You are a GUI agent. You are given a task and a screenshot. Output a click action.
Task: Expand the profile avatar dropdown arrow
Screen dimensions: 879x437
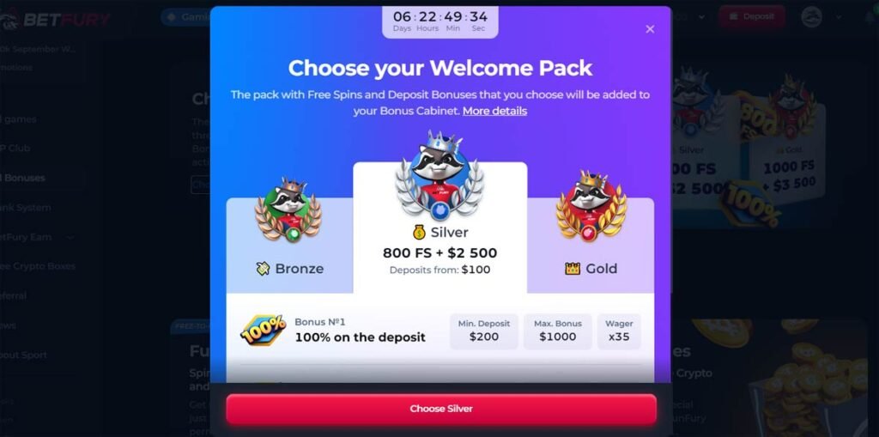[x=839, y=17]
